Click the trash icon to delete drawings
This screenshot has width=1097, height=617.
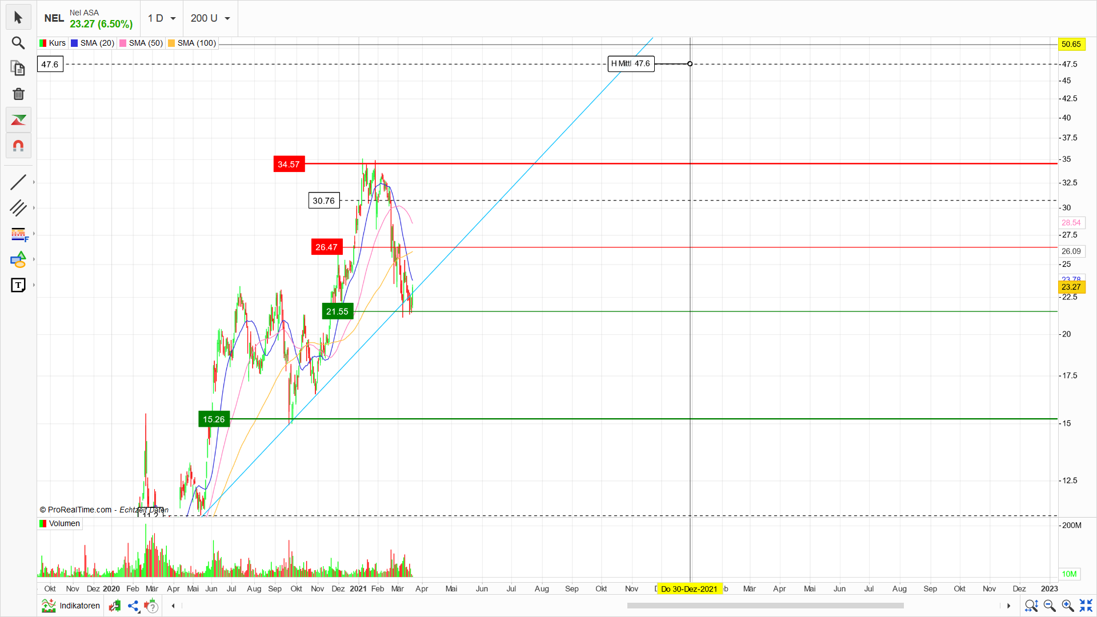[18, 94]
